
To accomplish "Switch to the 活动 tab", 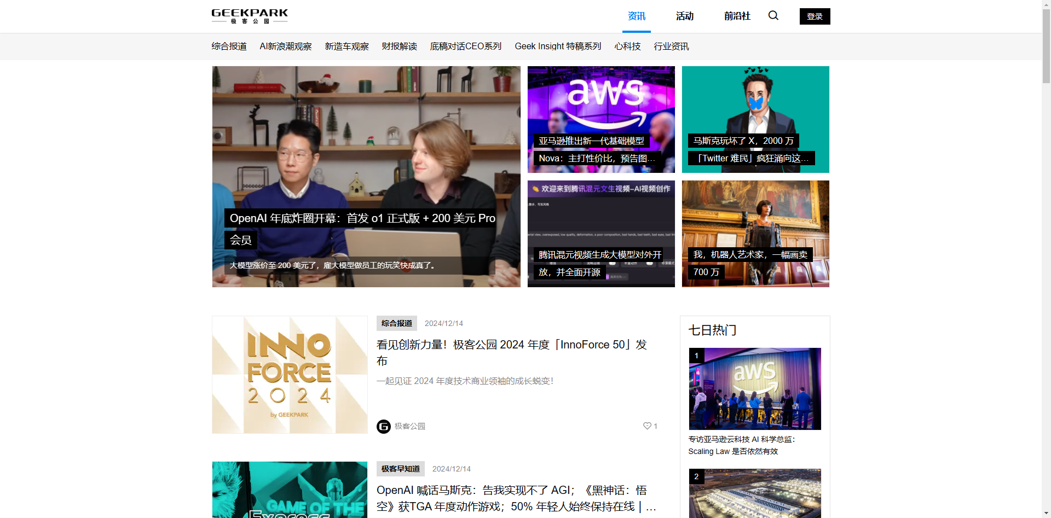I will click(x=685, y=16).
